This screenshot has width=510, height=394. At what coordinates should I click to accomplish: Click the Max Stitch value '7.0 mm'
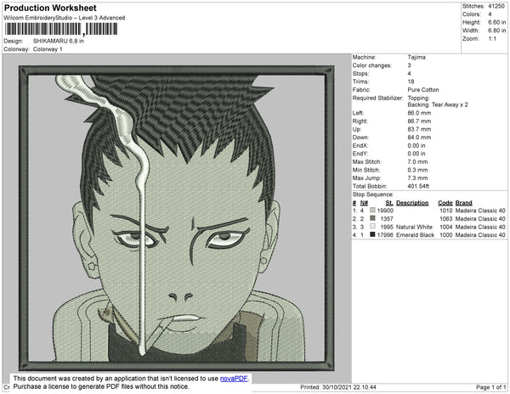pyautogui.click(x=417, y=161)
